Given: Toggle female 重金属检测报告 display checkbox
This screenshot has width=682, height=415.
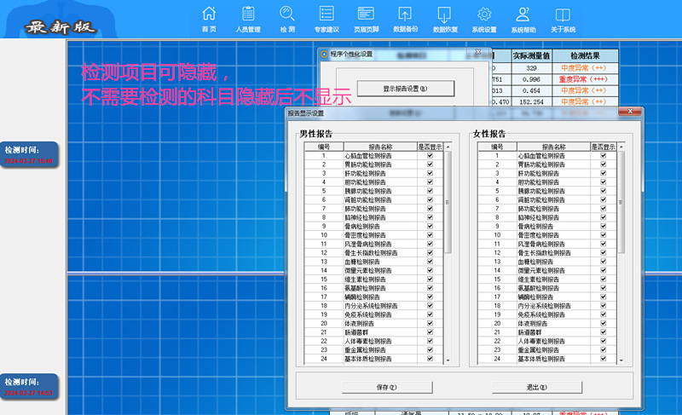Looking at the screenshot, I should (604, 350).
